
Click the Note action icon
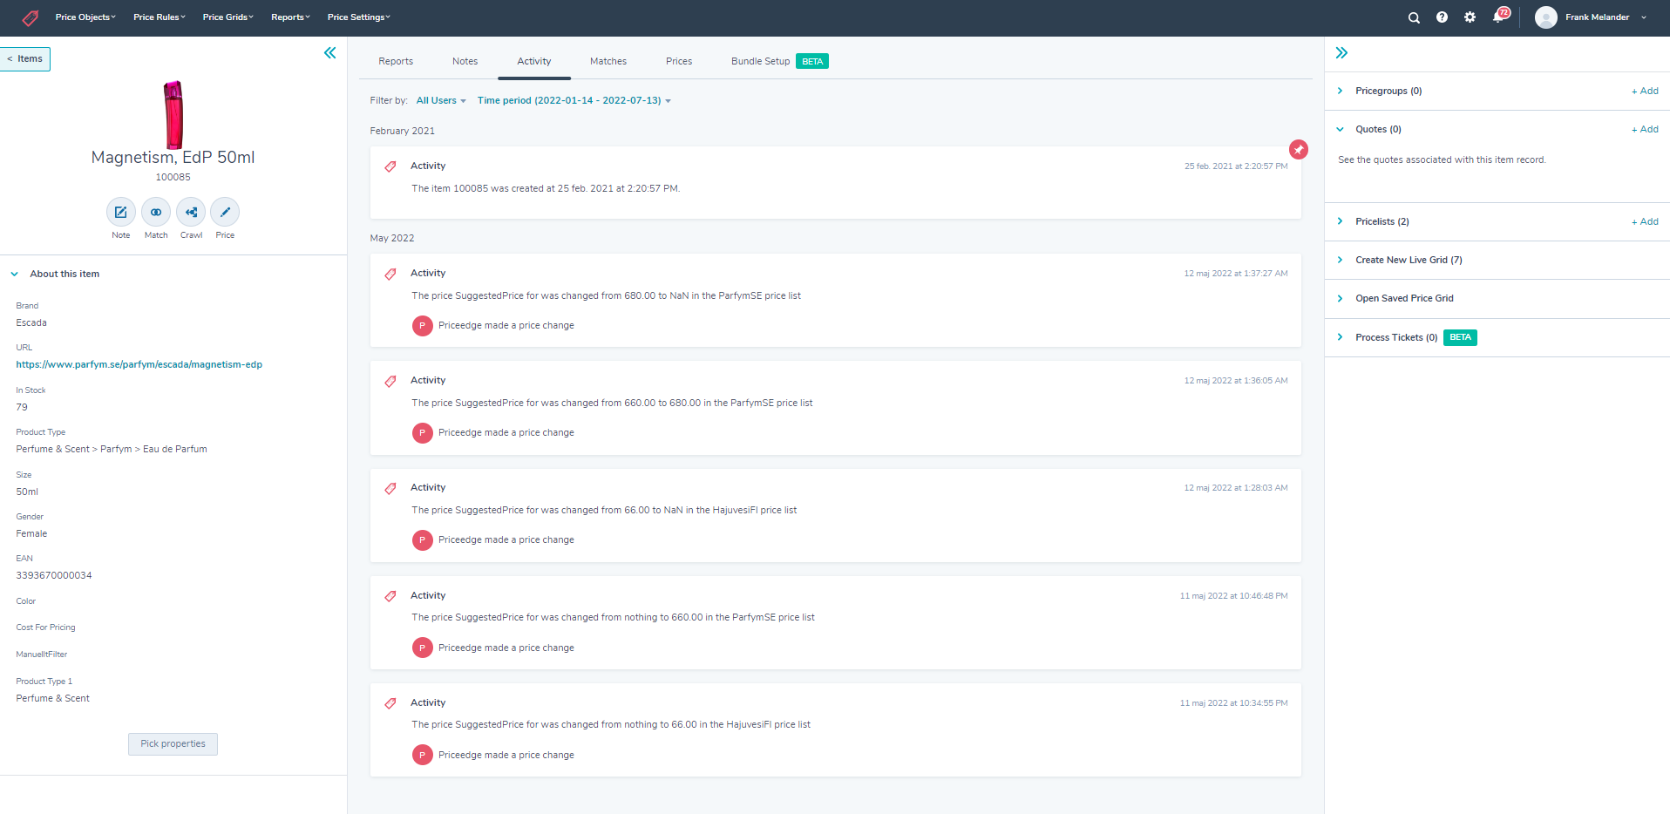(x=121, y=212)
